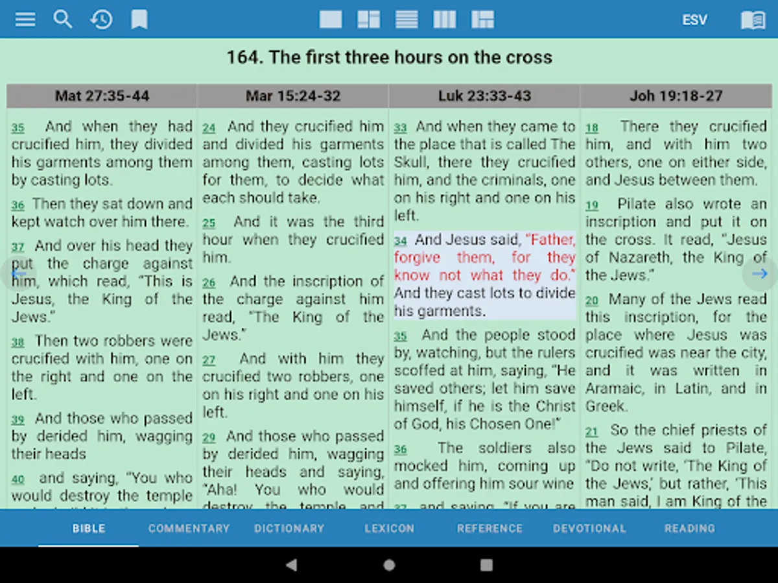Open verse number 18 in John
This screenshot has width=778, height=583.
coord(592,128)
